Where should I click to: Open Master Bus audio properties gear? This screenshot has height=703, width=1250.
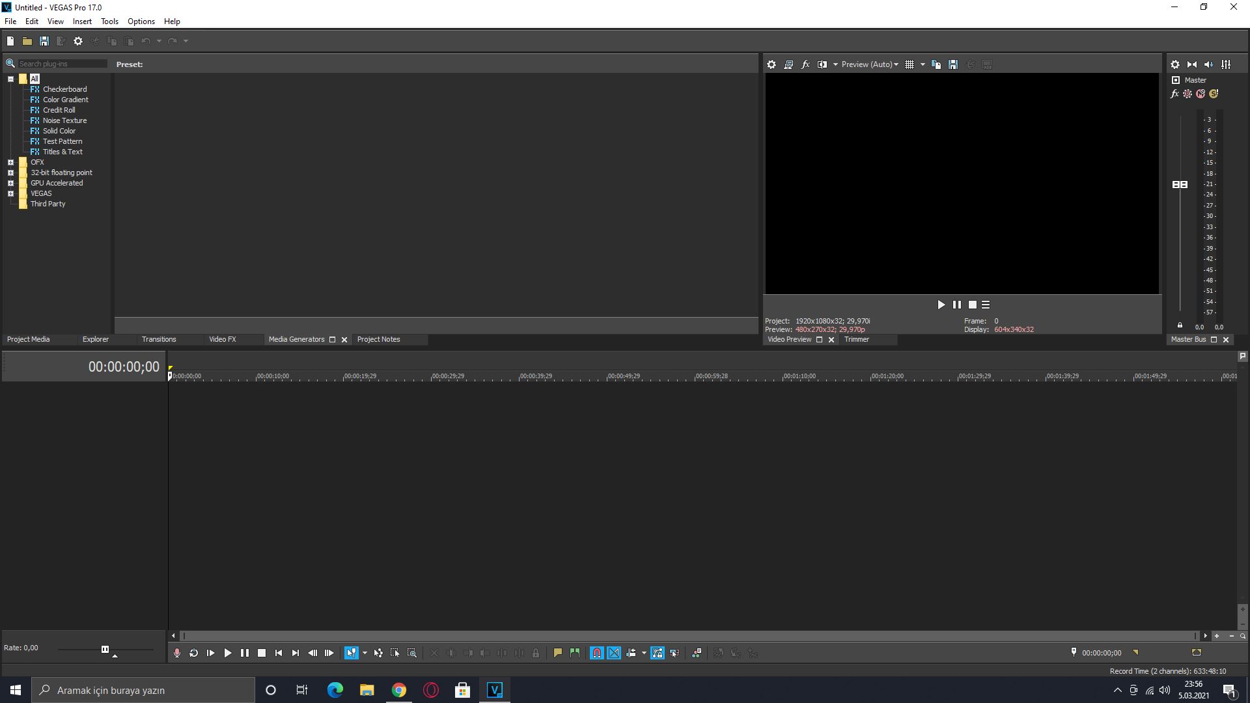click(x=1175, y=64)
